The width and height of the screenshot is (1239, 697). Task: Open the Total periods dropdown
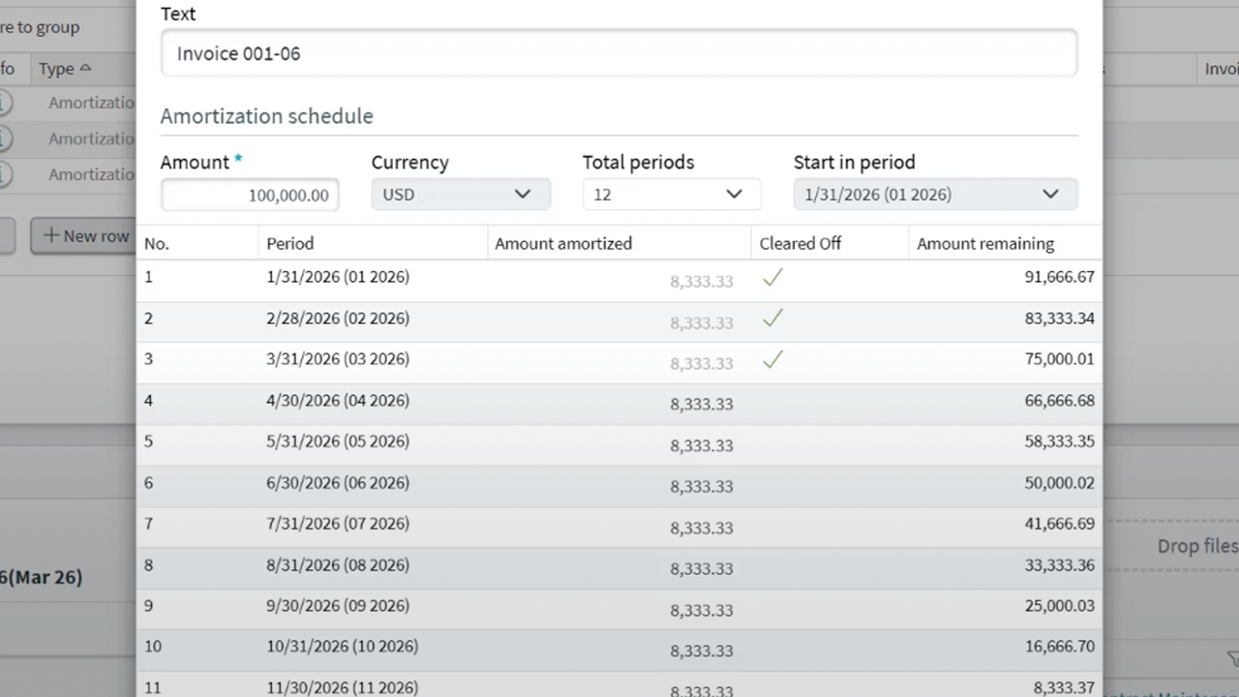672,194
